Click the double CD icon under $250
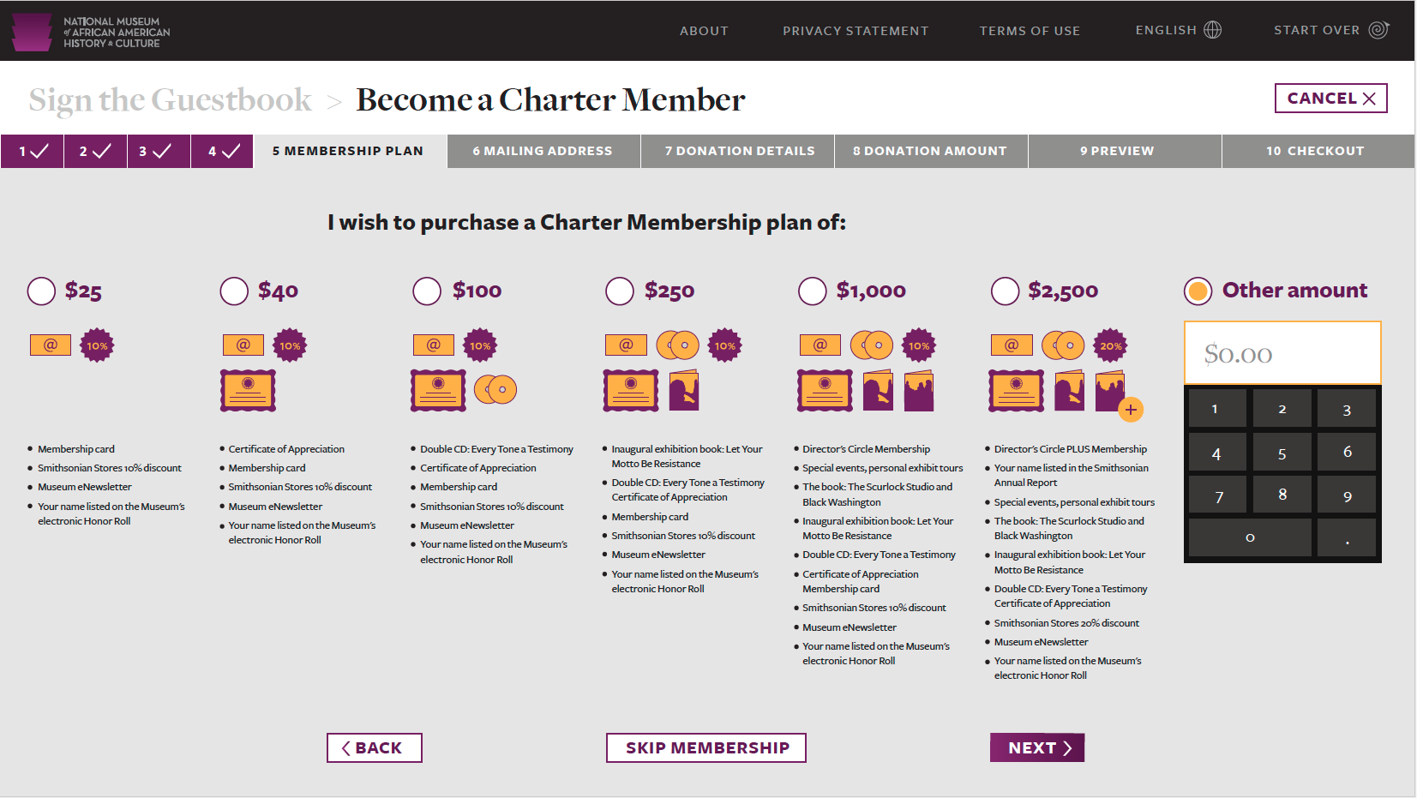This screenshot has height=798, width=1417. [678, 345]
